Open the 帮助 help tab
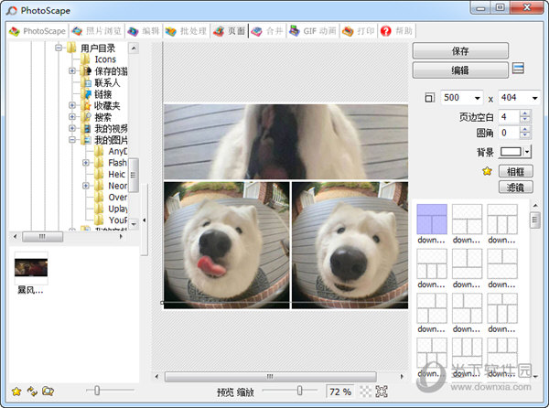This screenshot has width=549, height=408. coord(399,30)
